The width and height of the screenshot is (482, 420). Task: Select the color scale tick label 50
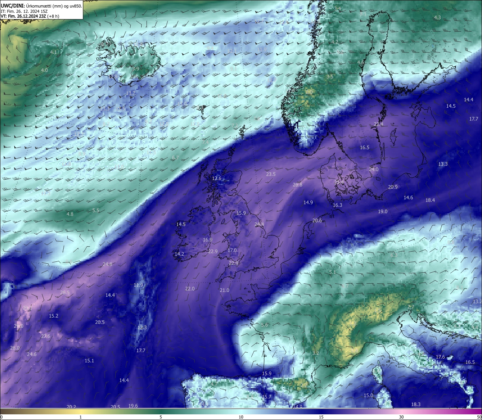479,417
